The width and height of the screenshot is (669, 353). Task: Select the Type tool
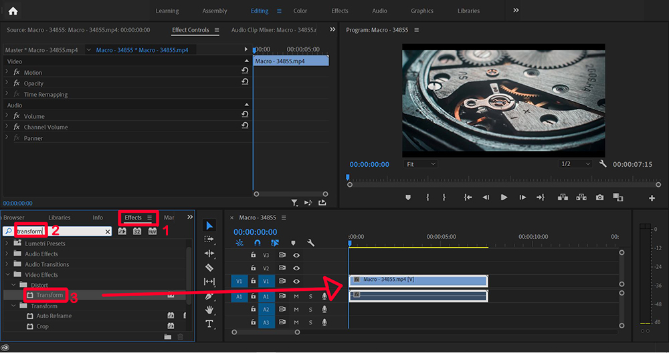point(209,324)
